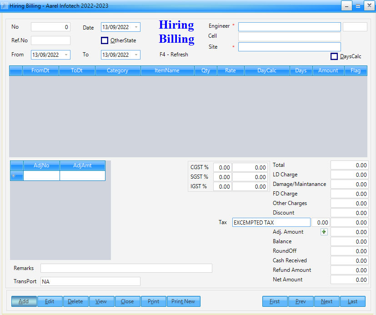
Task: Enable the DaysCalc checkbox
Action: click(334, 56)
